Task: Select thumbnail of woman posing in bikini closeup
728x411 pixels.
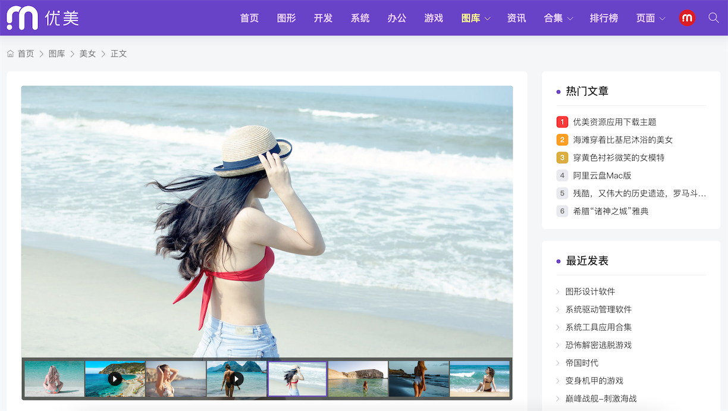Action: click(175, 379)
